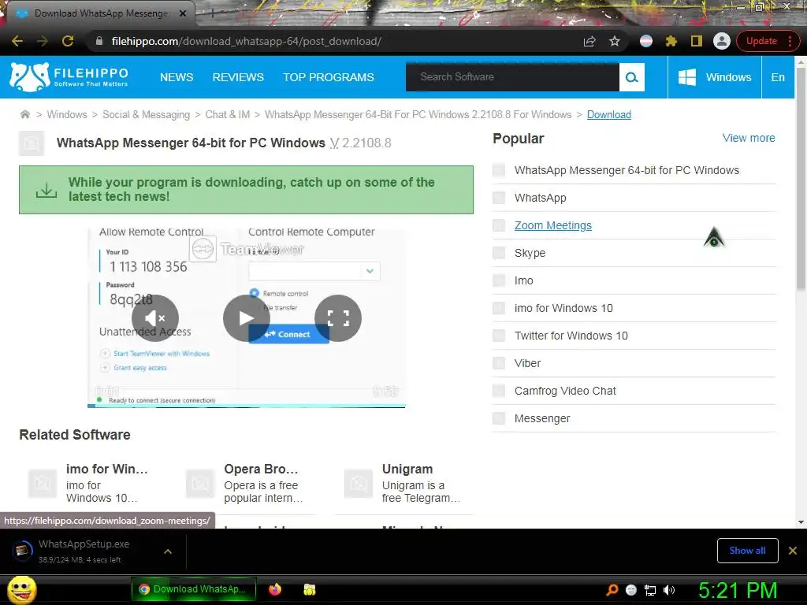The width and height of the screenshot is (807, 605).
Task: Expand video to fullscreen
Action: click(338, 318)
